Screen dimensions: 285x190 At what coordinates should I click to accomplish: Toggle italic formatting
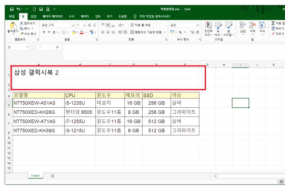49,32
